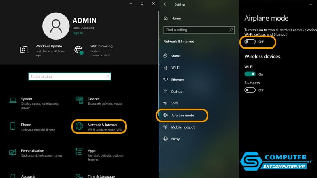Screen dimensions: 317x178
Task: Click the Dial-up icon
Action: 165,91
